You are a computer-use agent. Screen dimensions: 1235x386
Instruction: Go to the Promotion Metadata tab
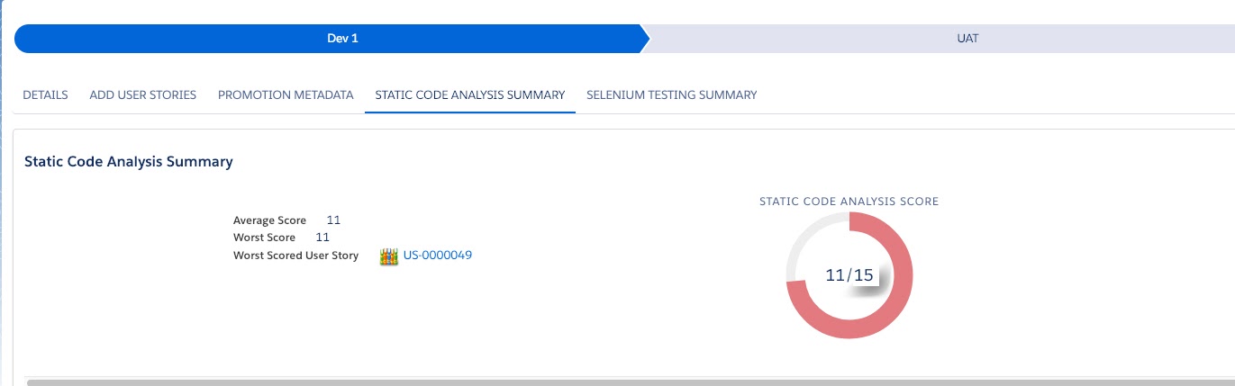[286, 94]
